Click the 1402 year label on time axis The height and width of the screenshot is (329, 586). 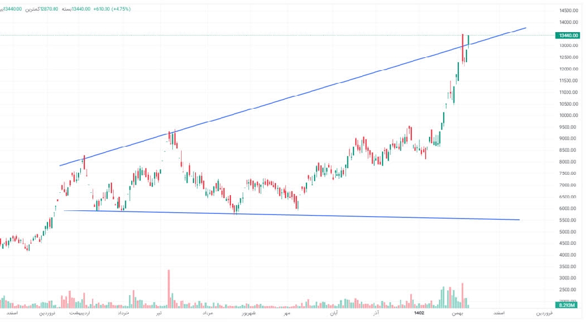(419, 313)
